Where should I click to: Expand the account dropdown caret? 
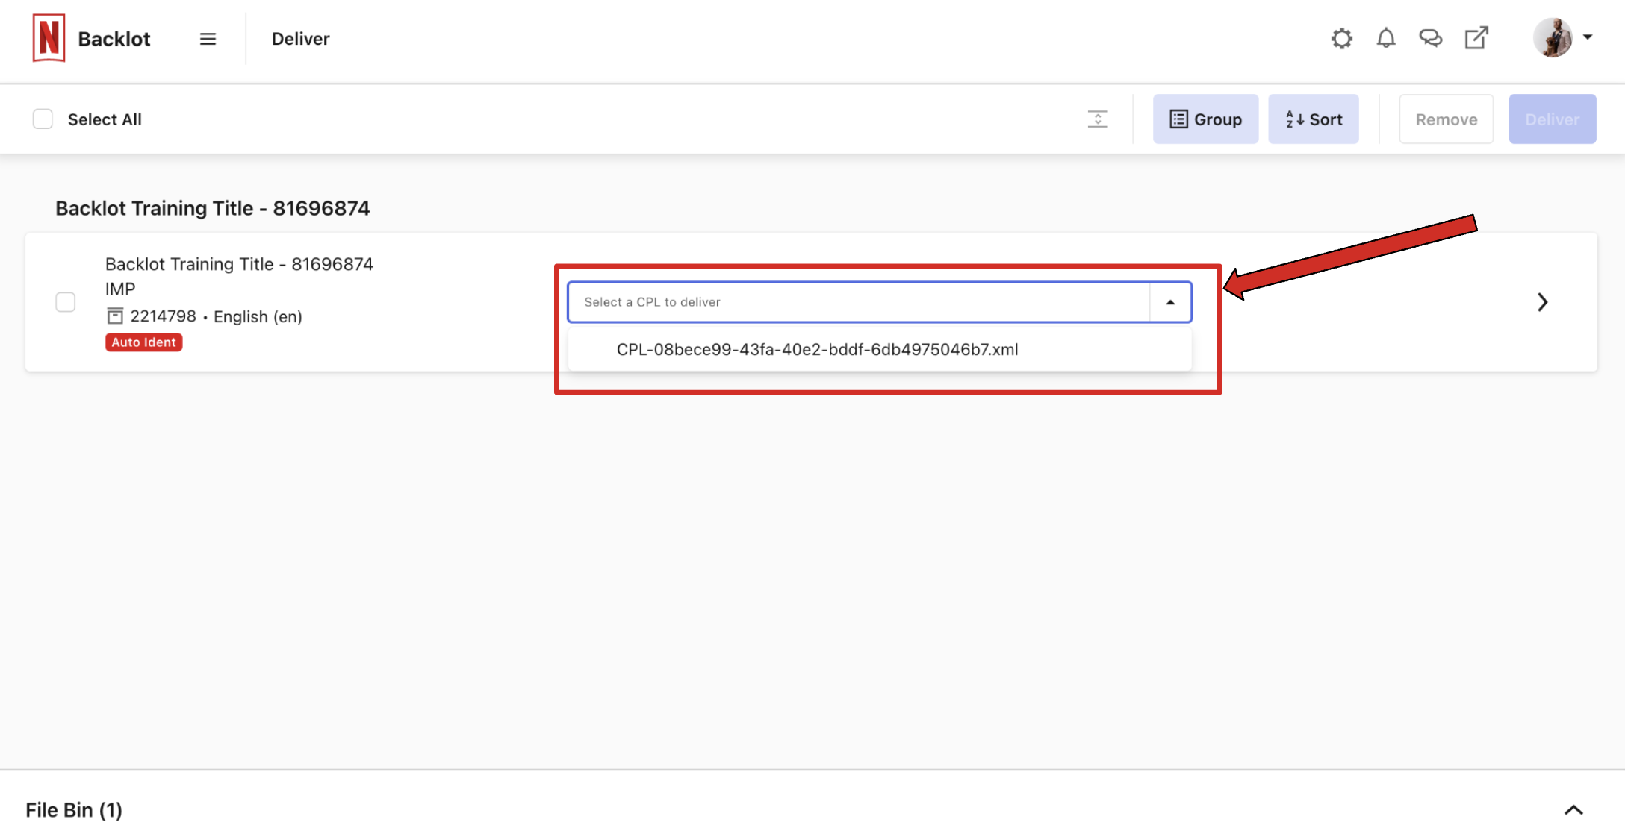click(1588, 37)
